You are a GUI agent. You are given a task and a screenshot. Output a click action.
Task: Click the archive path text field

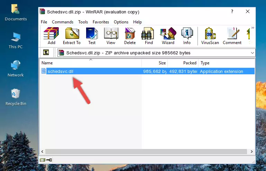pyautogui.click(x=156, y=53)
